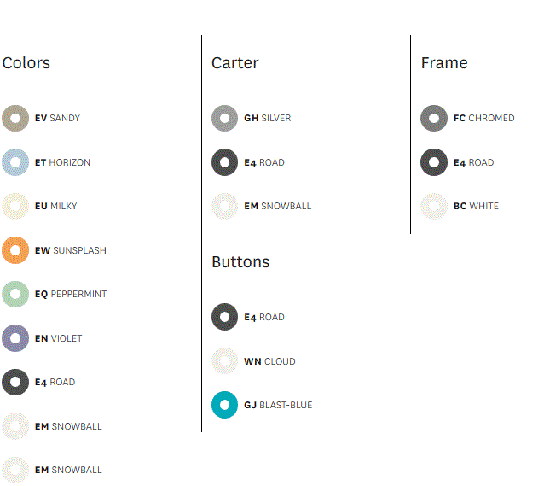Click the CHROMED label text
544x486 pixels.
point(491,118)
